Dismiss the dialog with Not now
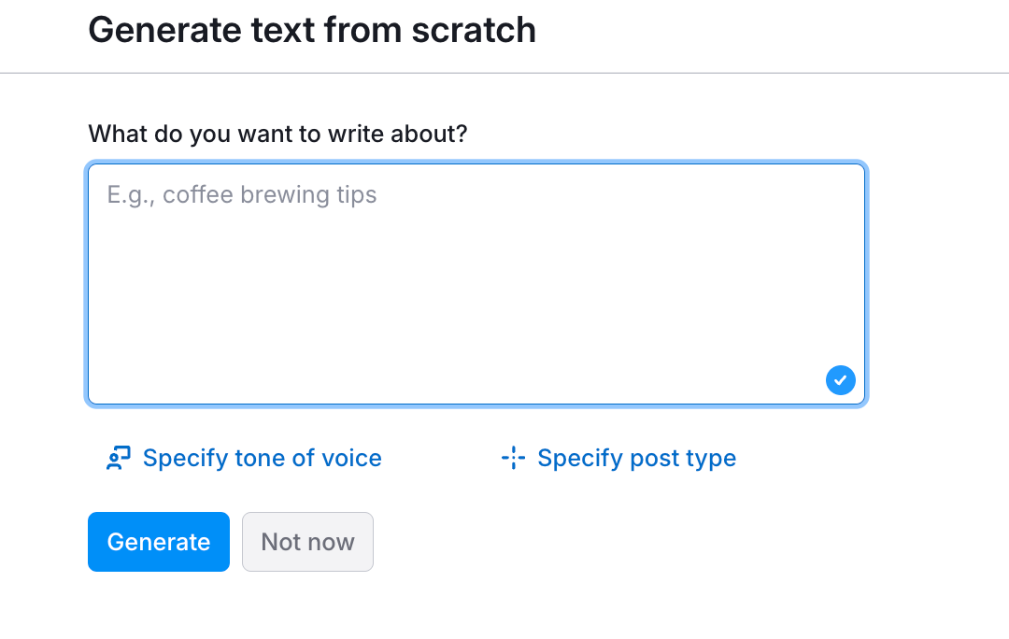Viewport: 1009px width, 639px height. click(307, 542)
